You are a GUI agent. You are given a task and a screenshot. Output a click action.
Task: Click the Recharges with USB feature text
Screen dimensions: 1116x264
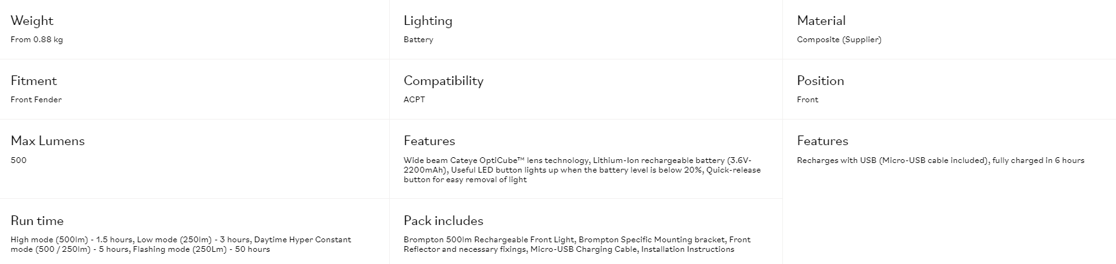pos(940,160)
